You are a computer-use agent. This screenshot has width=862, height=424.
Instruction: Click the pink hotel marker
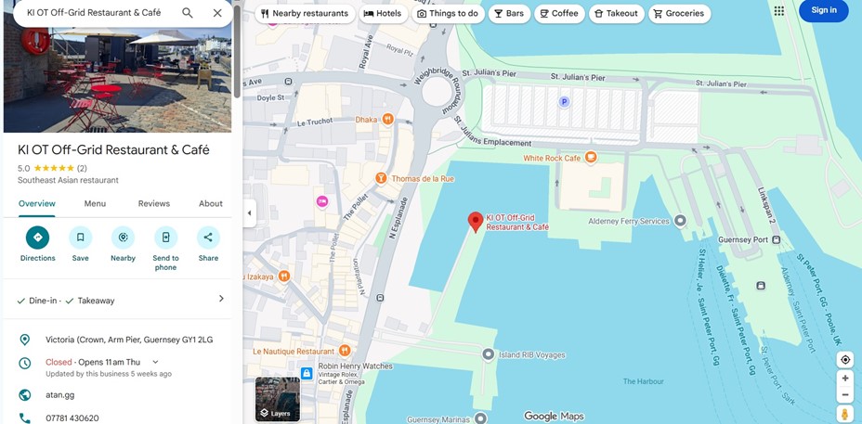(322, 202)
